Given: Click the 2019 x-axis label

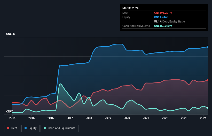Looking at the screenshot, I should pyautogui.click(x=108, y=118).
